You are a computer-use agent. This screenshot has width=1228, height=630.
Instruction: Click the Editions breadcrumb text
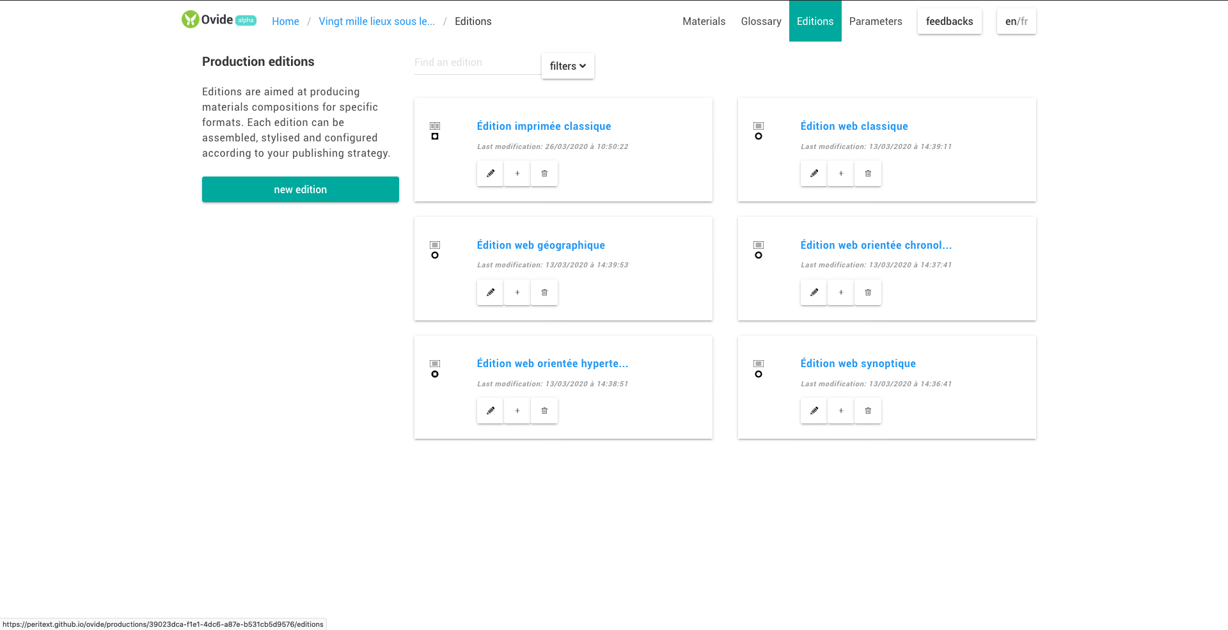pyautogui.click(x=473, y=21)
